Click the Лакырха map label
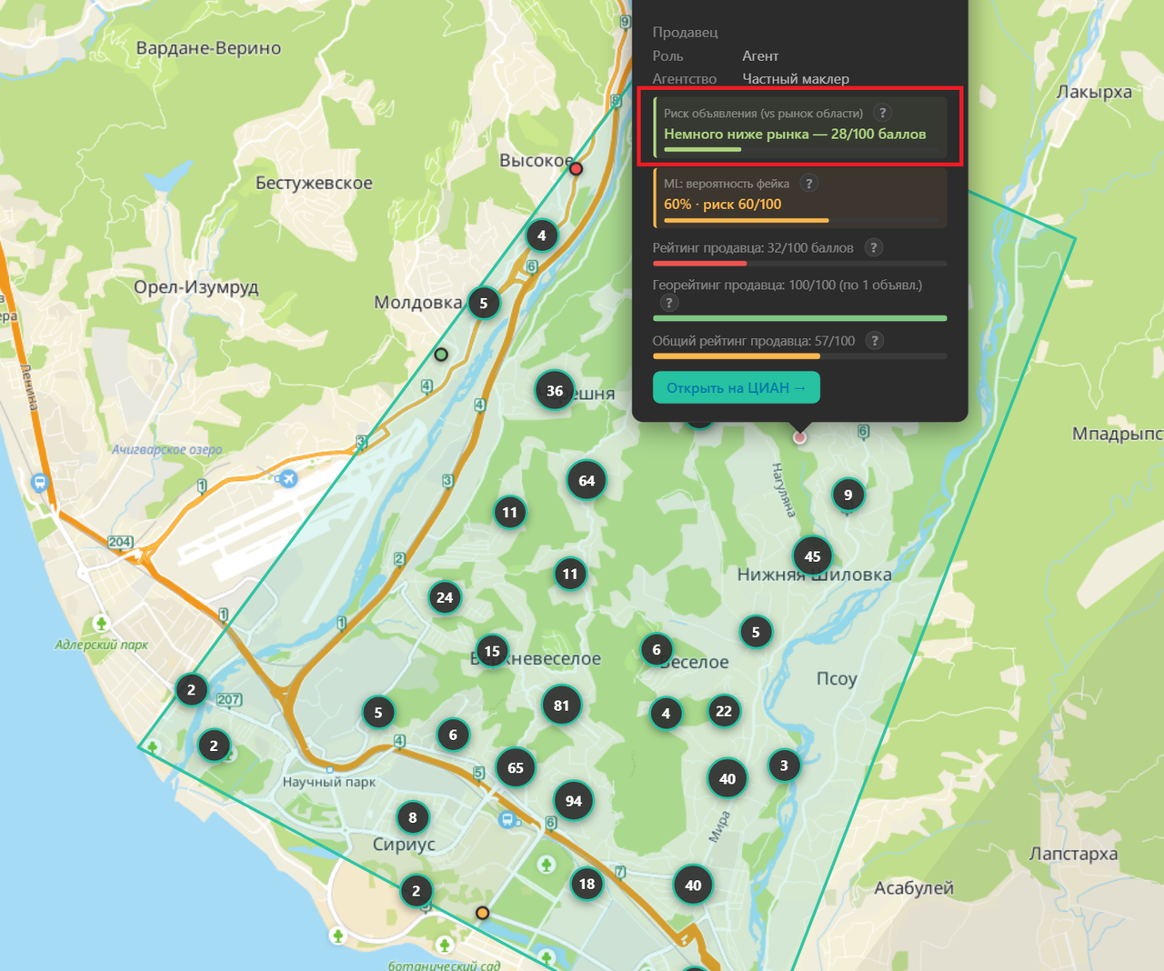 [1094, 92]
